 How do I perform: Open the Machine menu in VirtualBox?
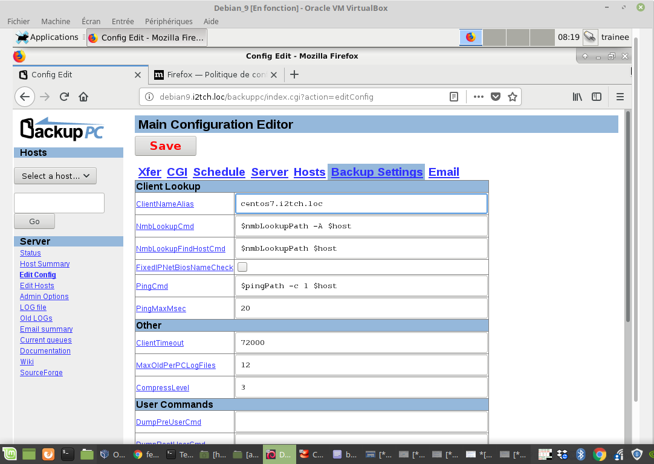[56, 21]
